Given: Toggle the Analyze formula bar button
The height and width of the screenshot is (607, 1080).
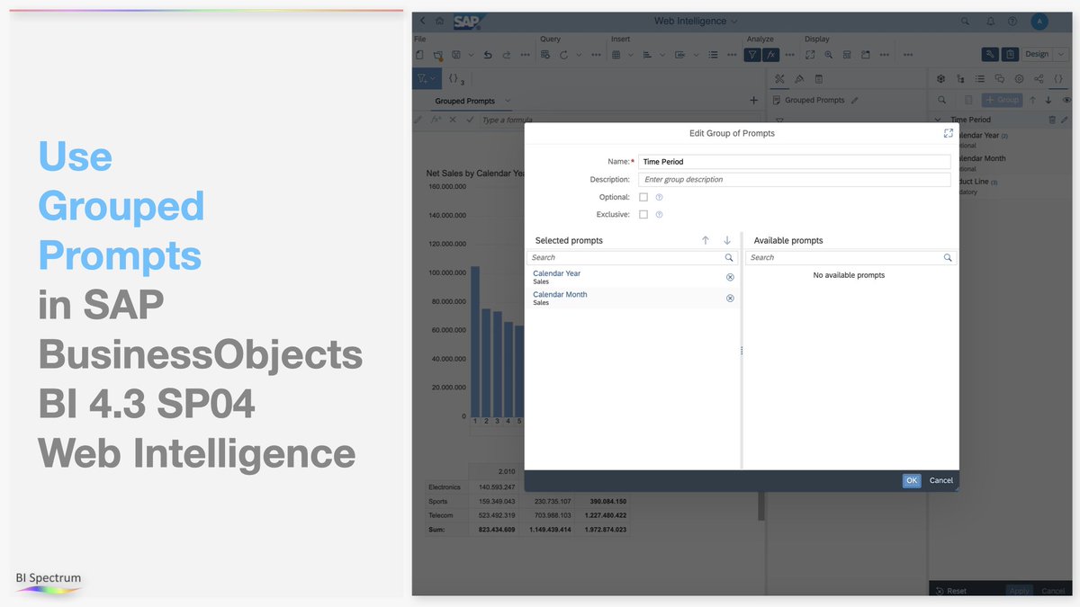Looking at the screenshot, I should (x=771, y=55).
